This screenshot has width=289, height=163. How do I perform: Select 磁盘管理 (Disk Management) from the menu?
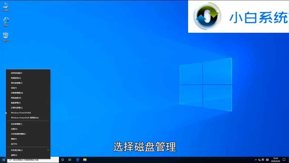point(15,103)
